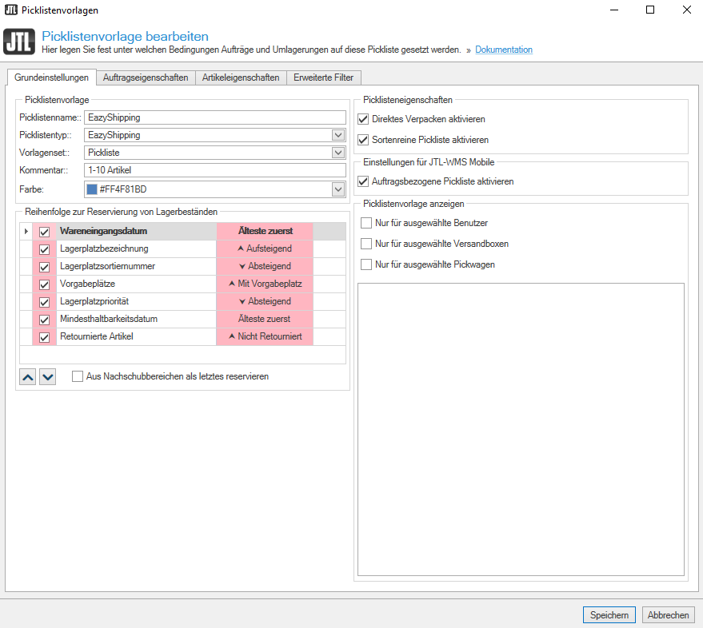Click the blue color swatch in Farbe field
Viewport: 703px width, 628px height.
tap(91, 188)
